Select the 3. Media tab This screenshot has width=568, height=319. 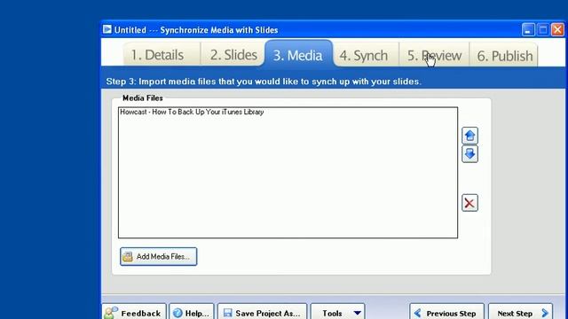point(298,54)
